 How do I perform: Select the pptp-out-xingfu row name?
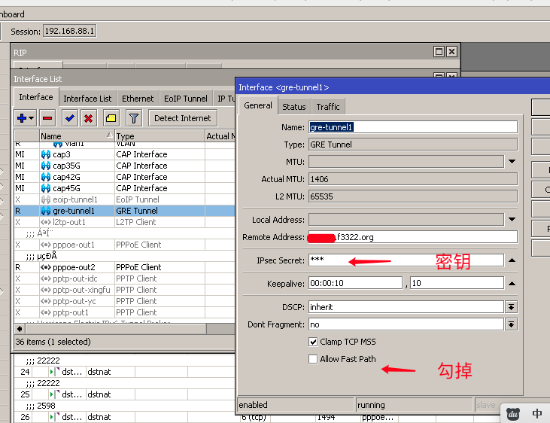click(x=81, y=290)
